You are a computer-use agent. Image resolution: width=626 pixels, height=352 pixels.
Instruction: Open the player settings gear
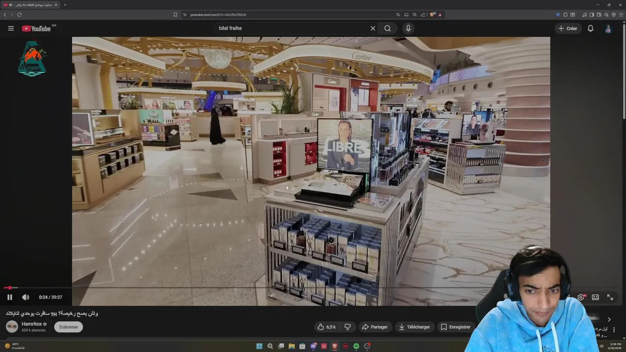pos(581,297)
